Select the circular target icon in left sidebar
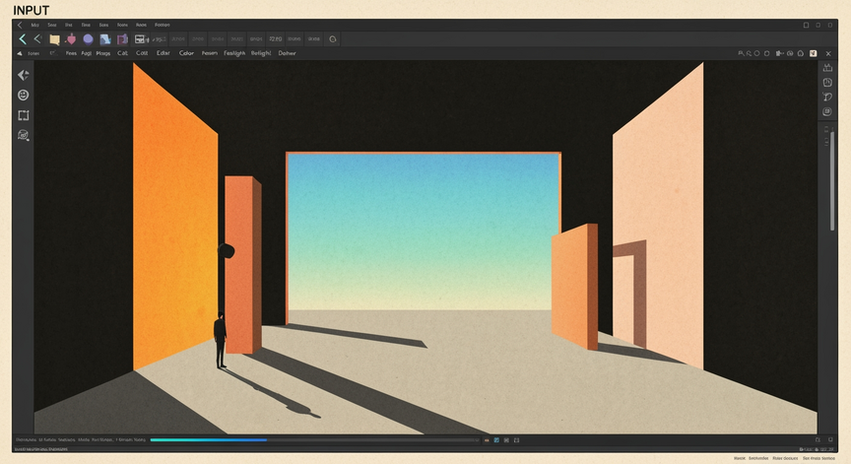Viewport: 851px width, 464px height. point(24,135)
